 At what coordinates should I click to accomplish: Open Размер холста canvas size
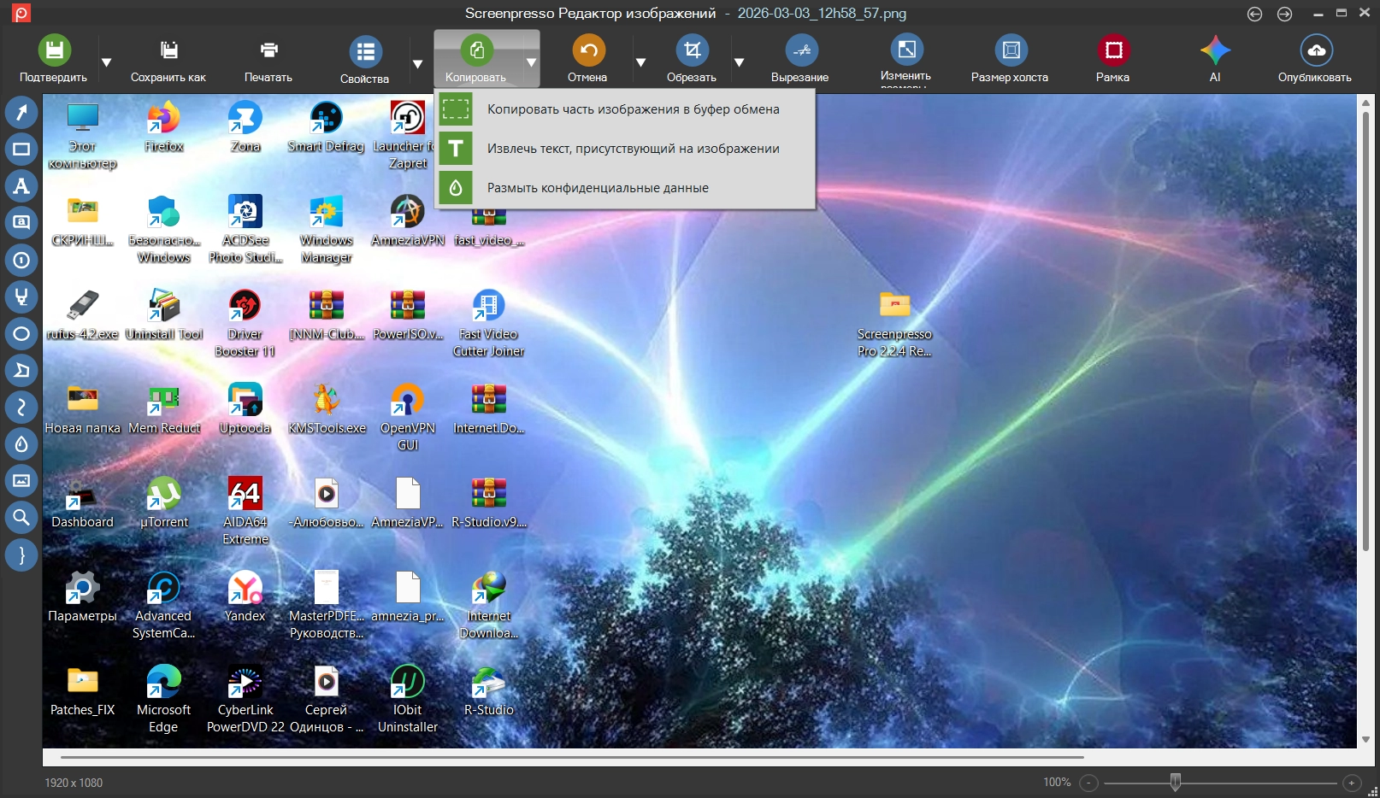[x=1010, y=59]
